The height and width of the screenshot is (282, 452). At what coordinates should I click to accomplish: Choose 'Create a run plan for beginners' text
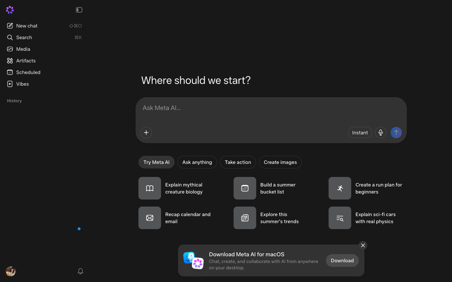pos(379,188)
